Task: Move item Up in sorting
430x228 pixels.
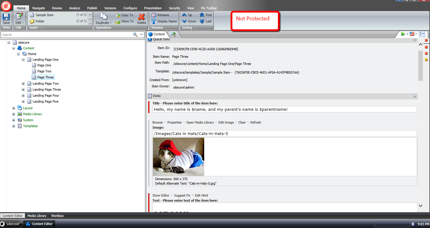Action: [x=184, y=15]
